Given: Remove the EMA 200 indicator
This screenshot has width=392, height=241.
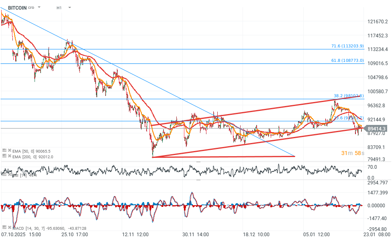Looking at the screenshot, I should coord(9,156).
